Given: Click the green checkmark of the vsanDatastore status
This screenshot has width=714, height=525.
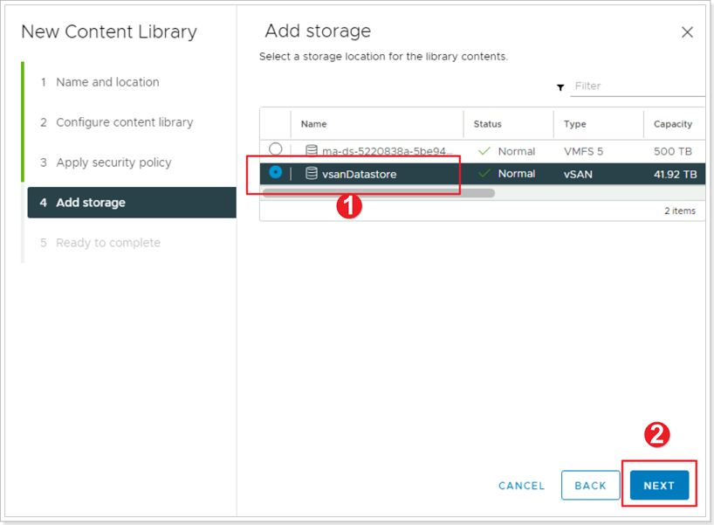Looking at the screenshot, I should coord(484,173).
